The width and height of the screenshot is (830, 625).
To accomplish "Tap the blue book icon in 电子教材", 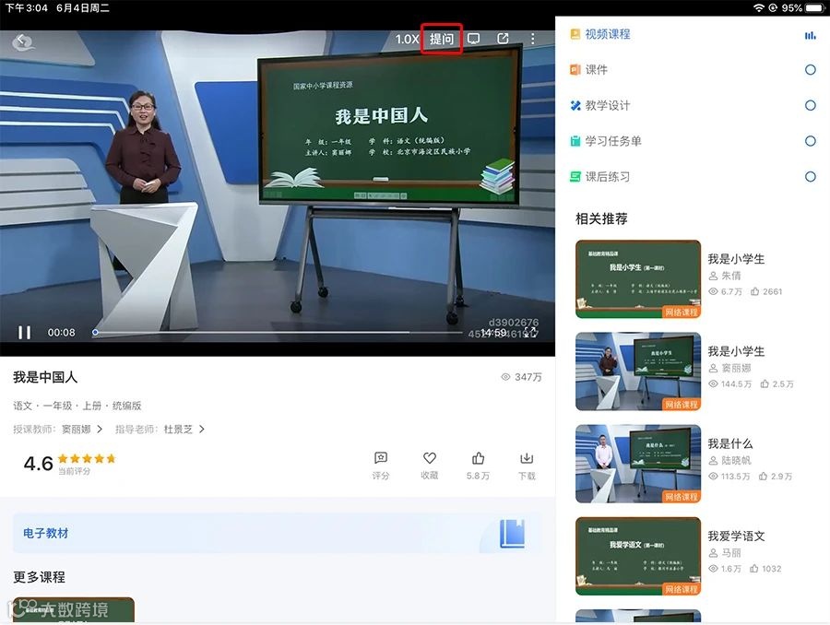I will click(x=512, y=534).
